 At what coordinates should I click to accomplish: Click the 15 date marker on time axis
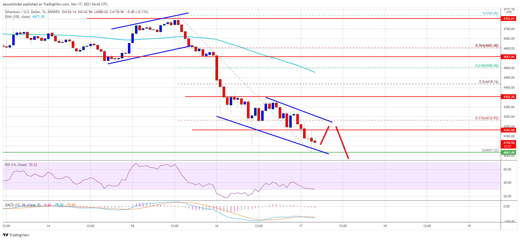pyautogui.click(x=132, y=226)
